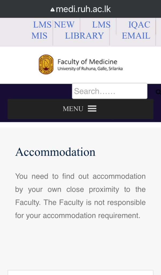Focus the Search input field
Image resolution: width=161 pixels, height=275 pixels.
click(109, 91)
